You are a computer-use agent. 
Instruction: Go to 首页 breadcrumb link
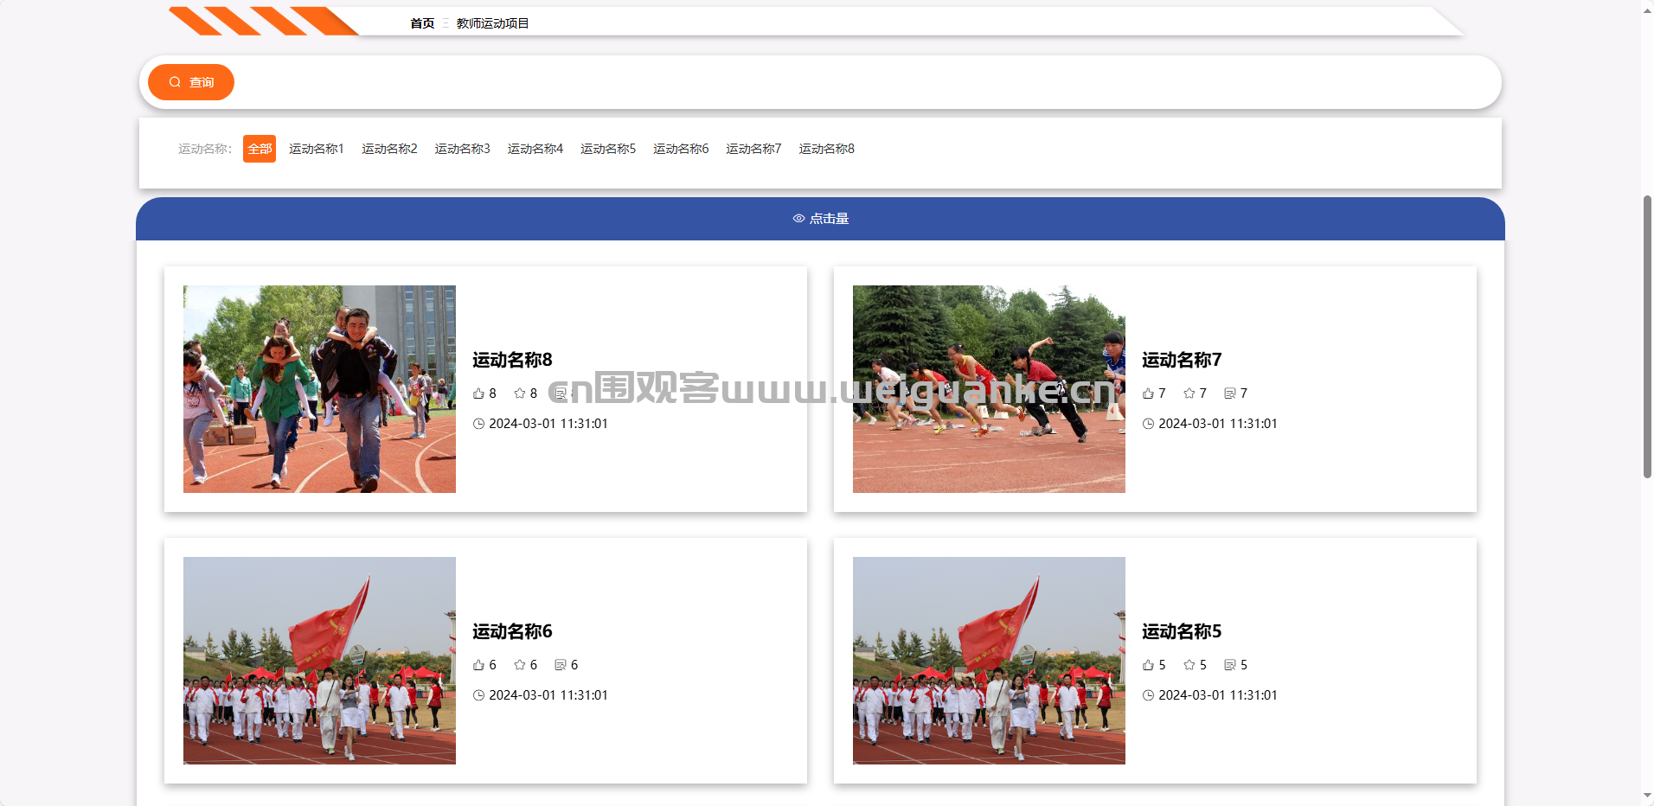(422, 23)
